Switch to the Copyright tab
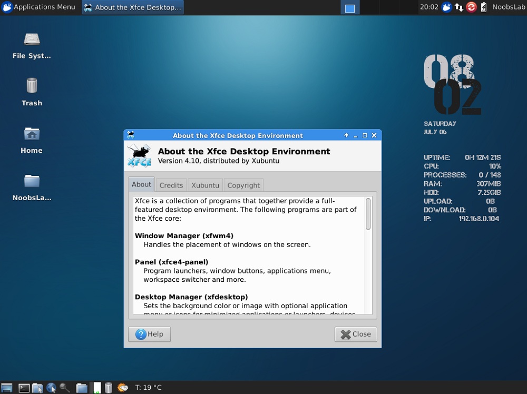This screenshot has height=394, width=527. [x=243, y=185]
